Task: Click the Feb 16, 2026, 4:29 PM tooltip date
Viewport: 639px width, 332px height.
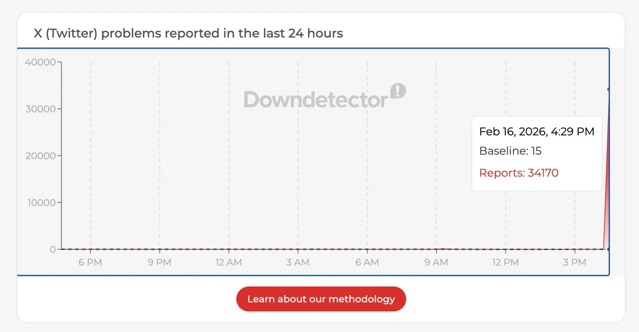Action: [537, 132]
